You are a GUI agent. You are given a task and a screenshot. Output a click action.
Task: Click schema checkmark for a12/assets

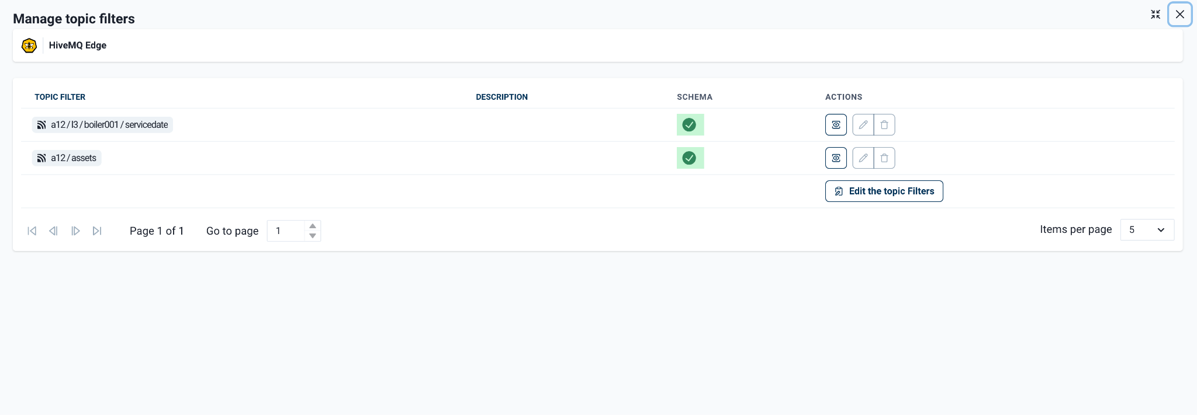[x=690, y=158]
